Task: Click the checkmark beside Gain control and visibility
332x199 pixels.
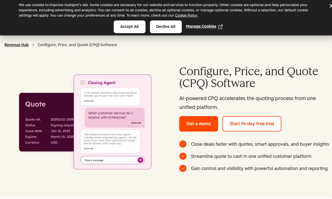Action: point(183,168)
